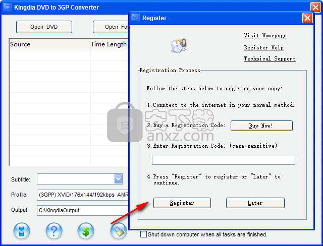Click the Output path field
323x246 pixels.
[83, 210]
